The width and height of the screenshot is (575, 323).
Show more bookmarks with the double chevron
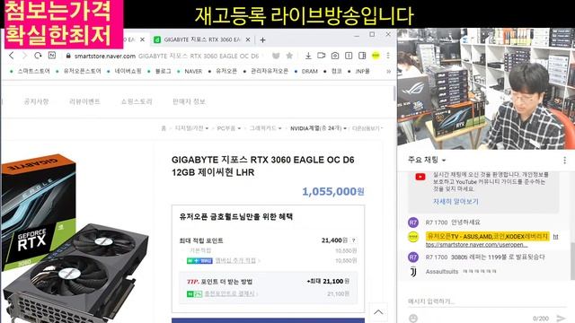tap(388, 72)
